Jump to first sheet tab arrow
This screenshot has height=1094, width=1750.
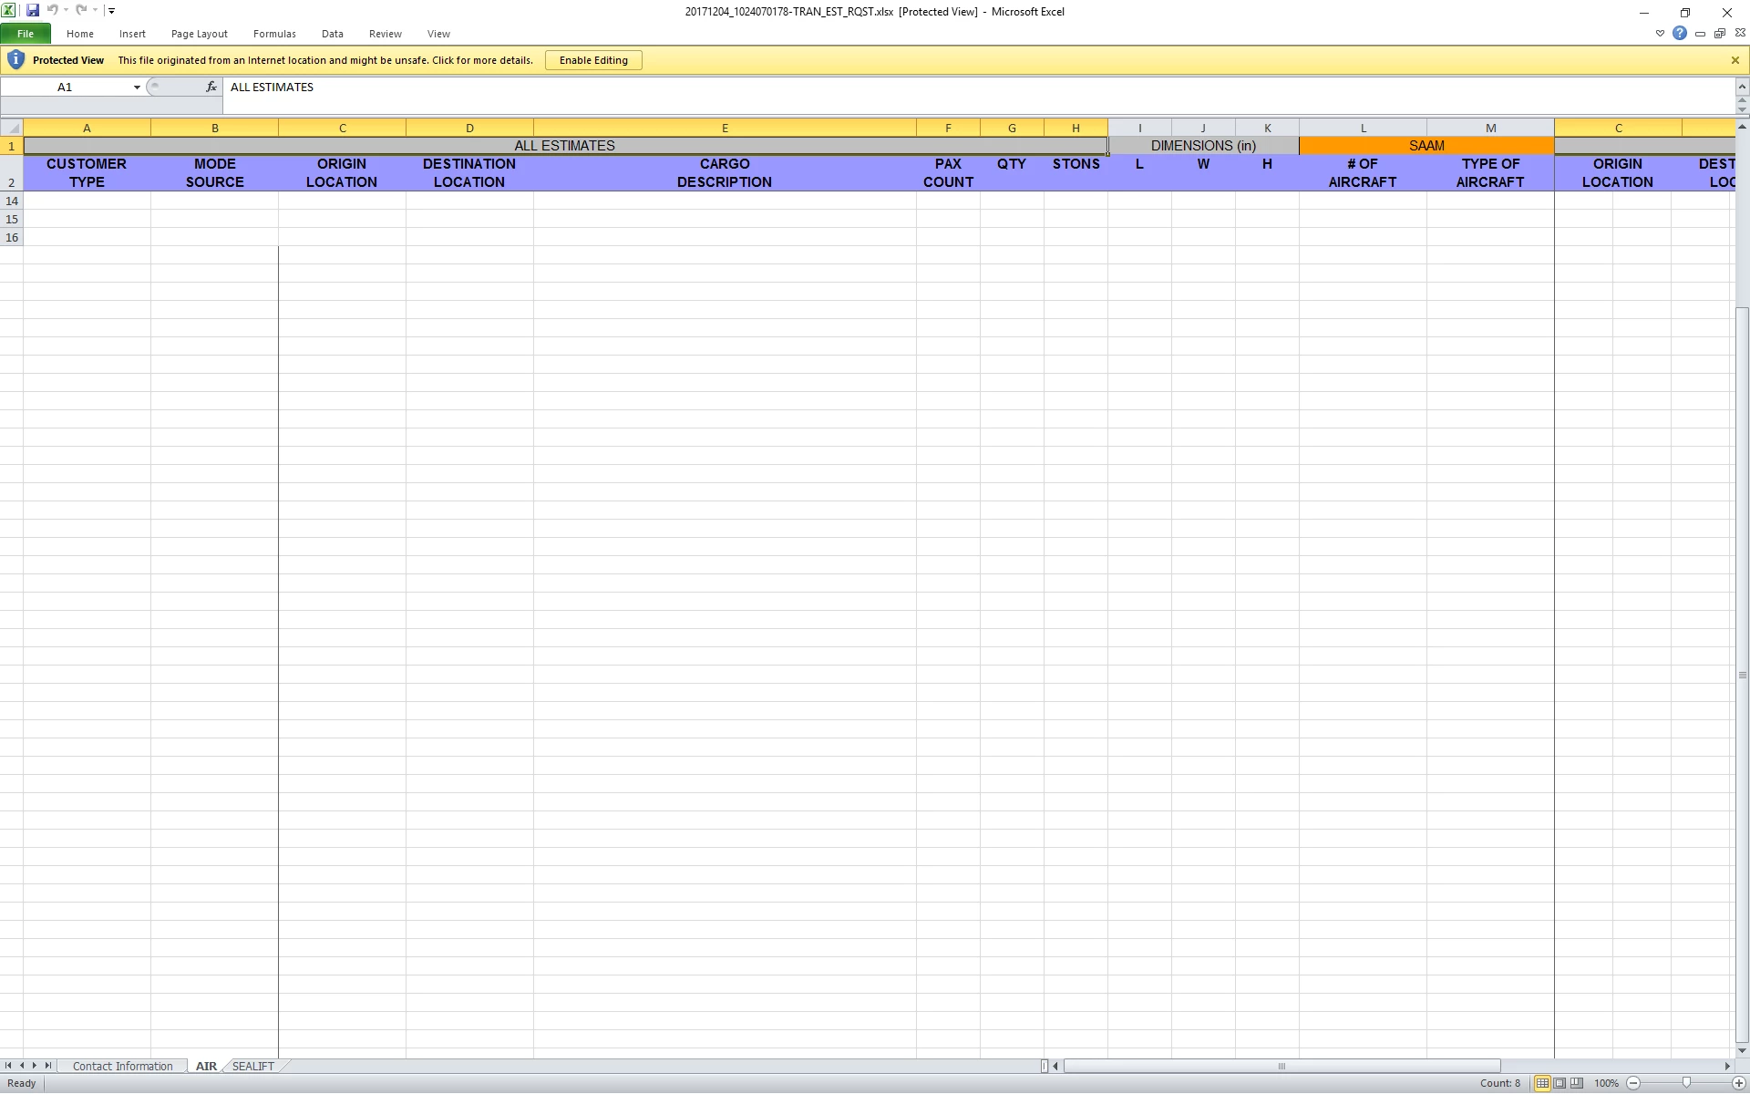8,1066
